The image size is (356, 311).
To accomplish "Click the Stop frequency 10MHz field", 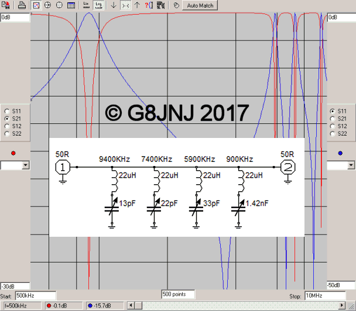I will tap(318, 296).
